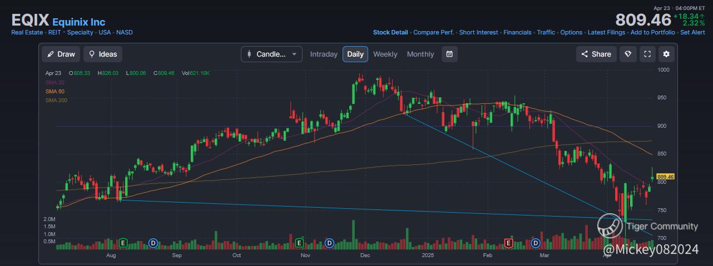
Task: Click the 809.46 current price tag on axis
Action: pyautogui.click(x=666, y=177)
